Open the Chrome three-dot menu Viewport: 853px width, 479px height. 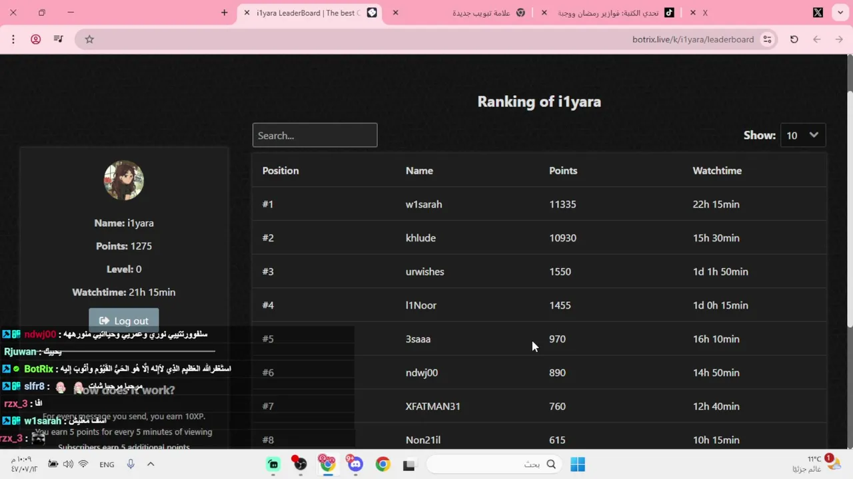(13, 39)
